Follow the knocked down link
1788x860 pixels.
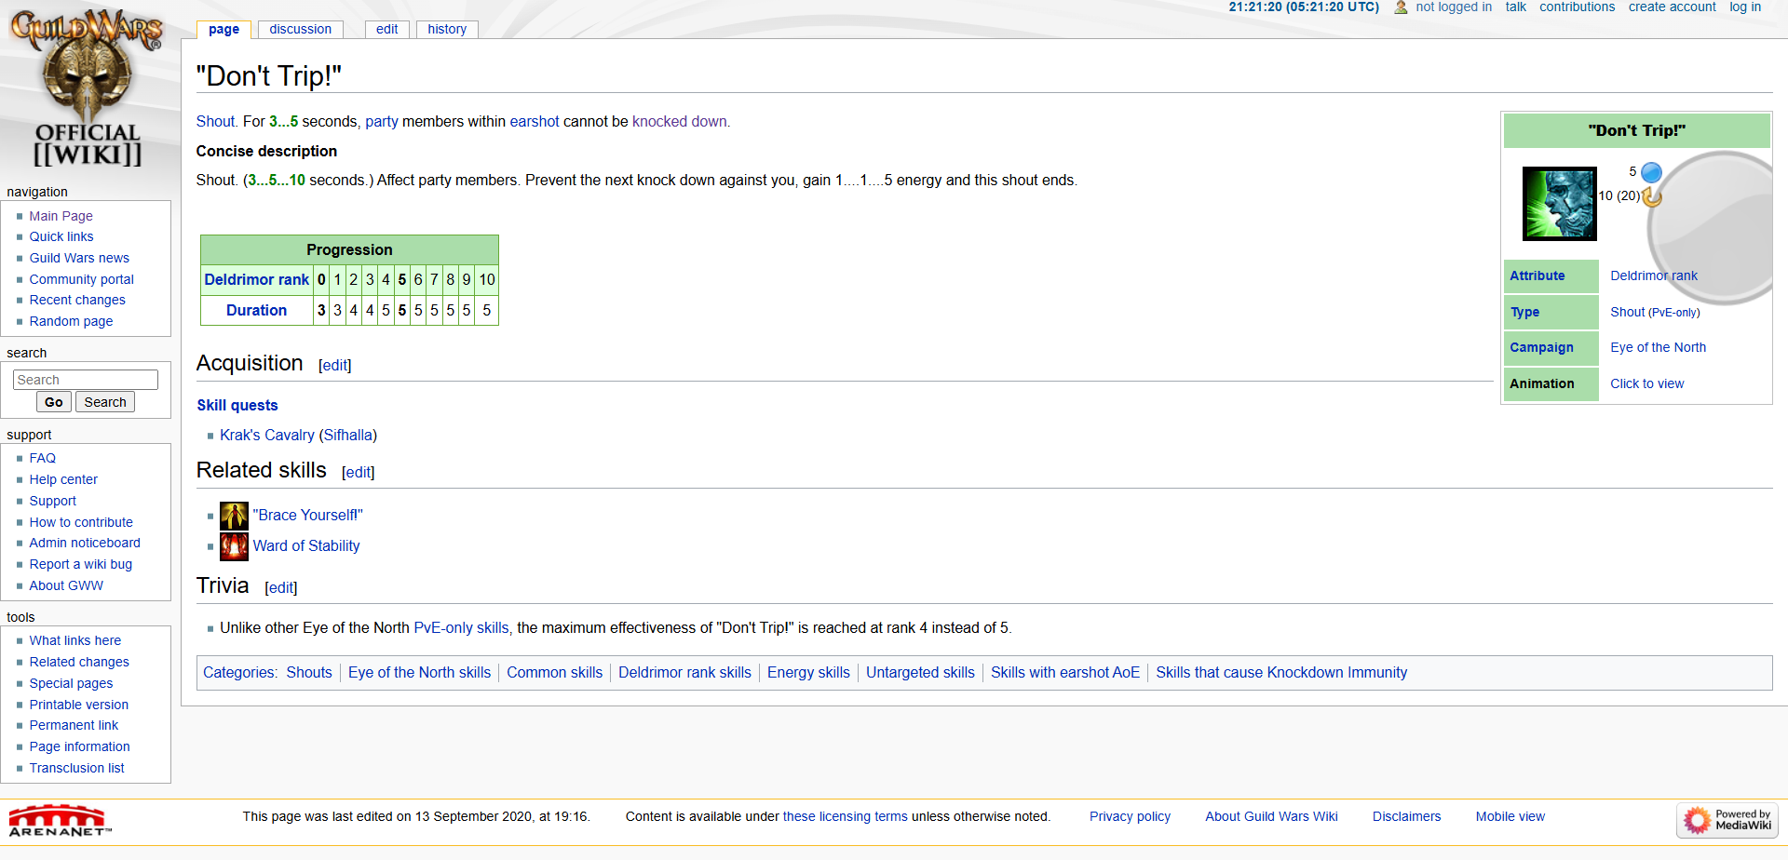tap(680, 122)
